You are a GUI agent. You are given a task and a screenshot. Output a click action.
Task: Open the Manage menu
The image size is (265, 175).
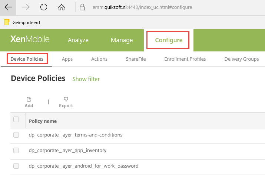point(122,40)
